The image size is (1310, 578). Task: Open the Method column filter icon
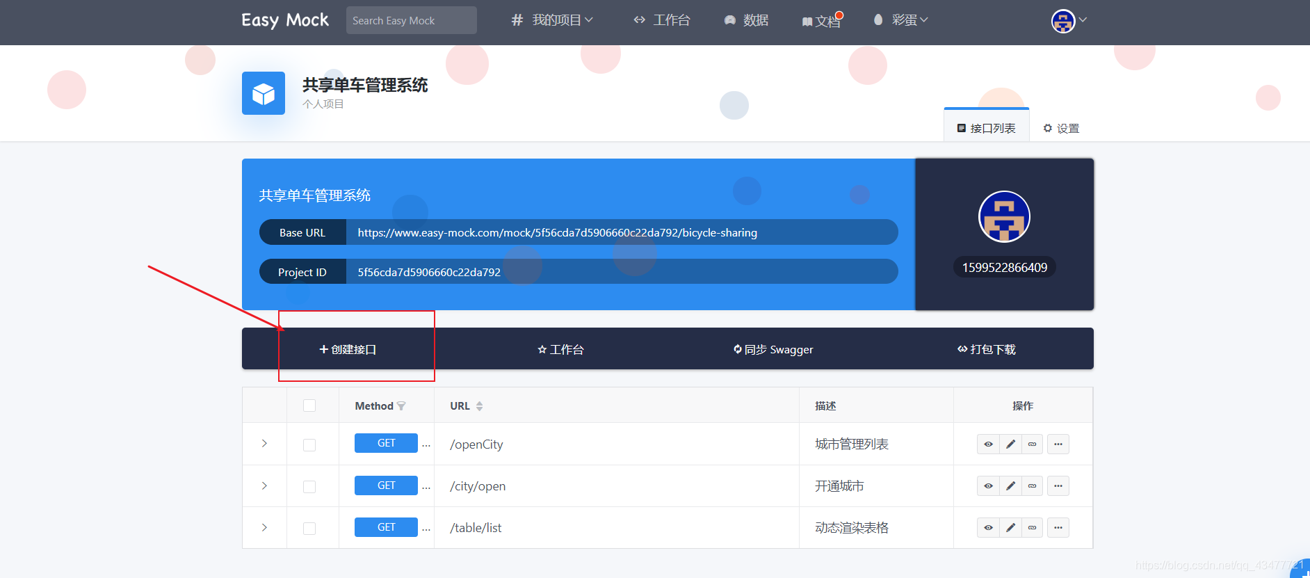coord(401,406)
